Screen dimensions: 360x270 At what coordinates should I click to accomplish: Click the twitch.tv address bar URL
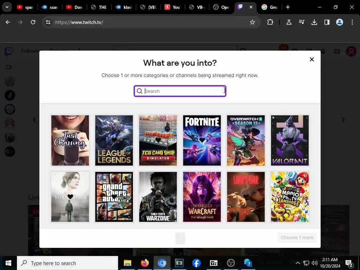pyautogui.click(x=79, y=22)
